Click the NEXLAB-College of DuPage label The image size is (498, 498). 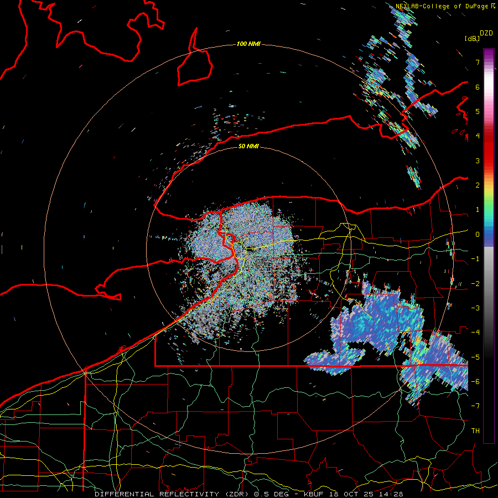[x=445, y=6]
